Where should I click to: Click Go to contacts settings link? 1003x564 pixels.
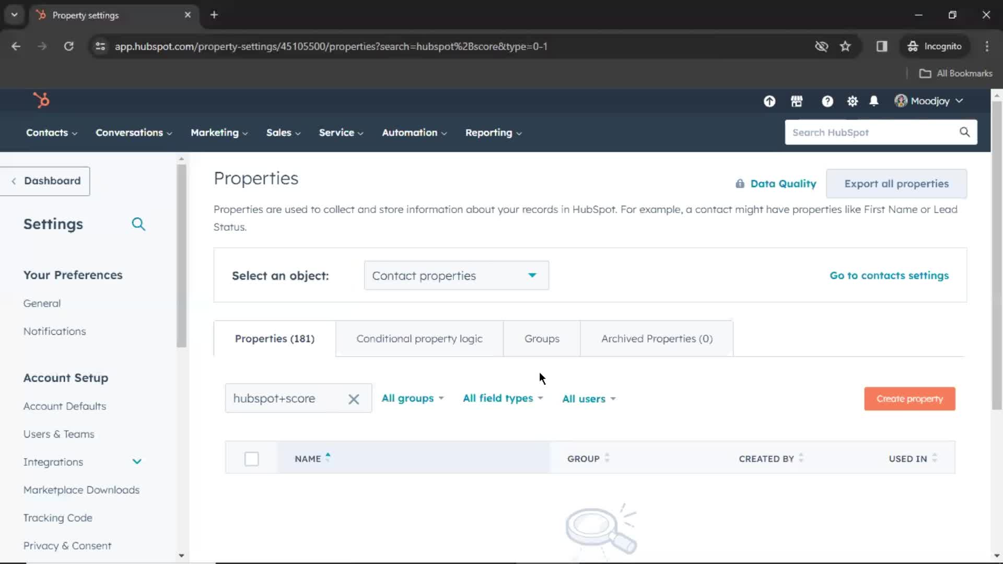(x=890, y=275)
